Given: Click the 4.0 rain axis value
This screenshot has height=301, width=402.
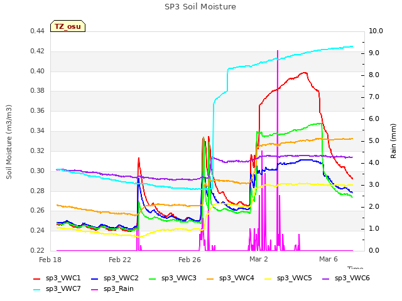Looking at the screenshot, I should click(x=374, y=163).
